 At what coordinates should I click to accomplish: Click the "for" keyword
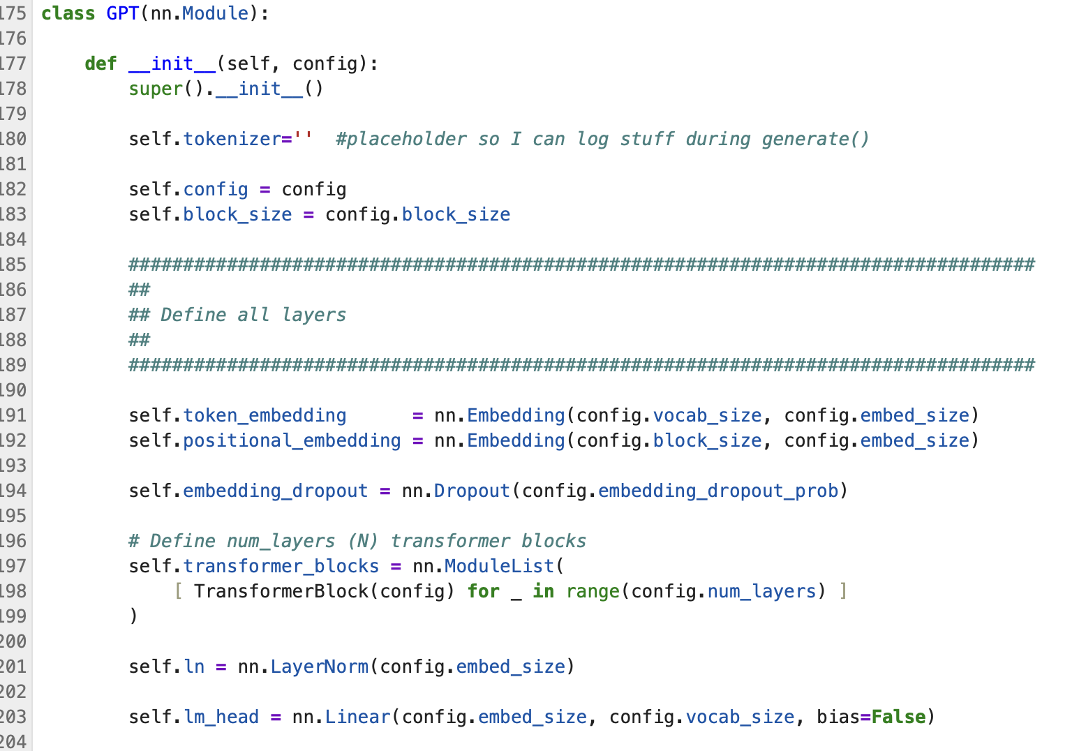tap(483, 591)
